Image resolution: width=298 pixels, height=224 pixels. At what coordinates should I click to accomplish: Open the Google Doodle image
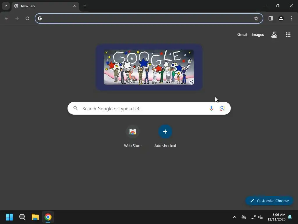[x=149, y=67]
